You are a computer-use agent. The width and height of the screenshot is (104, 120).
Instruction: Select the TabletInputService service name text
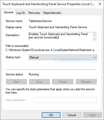point(40,21)
